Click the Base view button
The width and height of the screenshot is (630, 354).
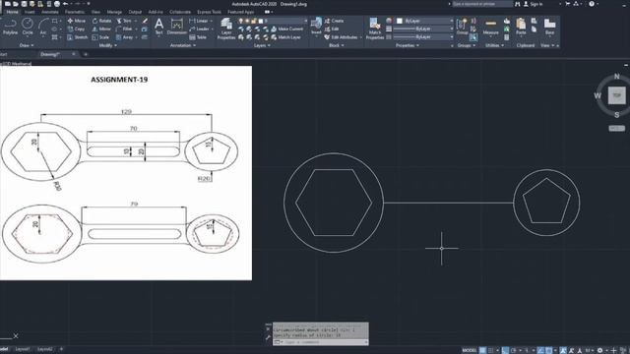[x=549, y=27]
